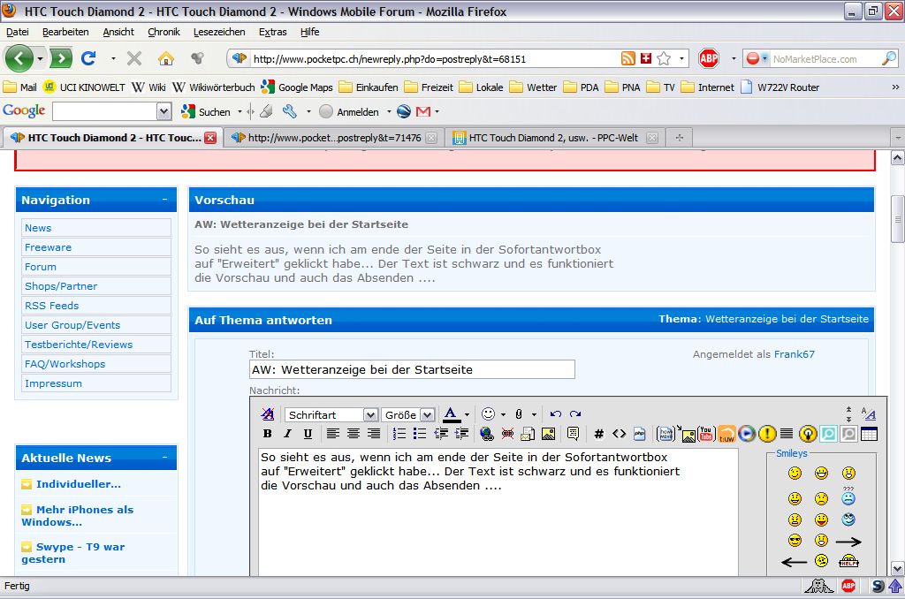This screenshot has height=599, width=905.
Task: Open the Testberichte/Reviews link
Action: [x=79, y=345]
